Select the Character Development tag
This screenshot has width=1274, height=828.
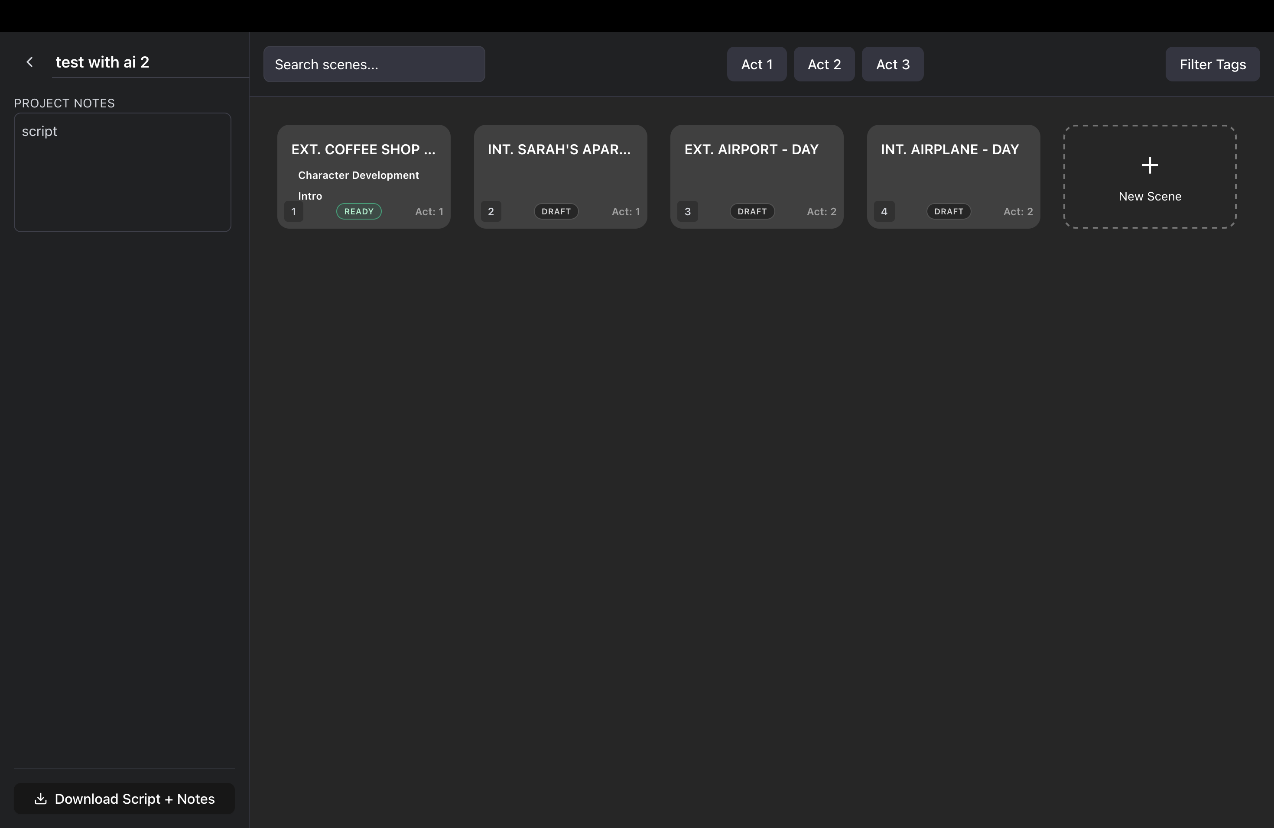[358, 175]
